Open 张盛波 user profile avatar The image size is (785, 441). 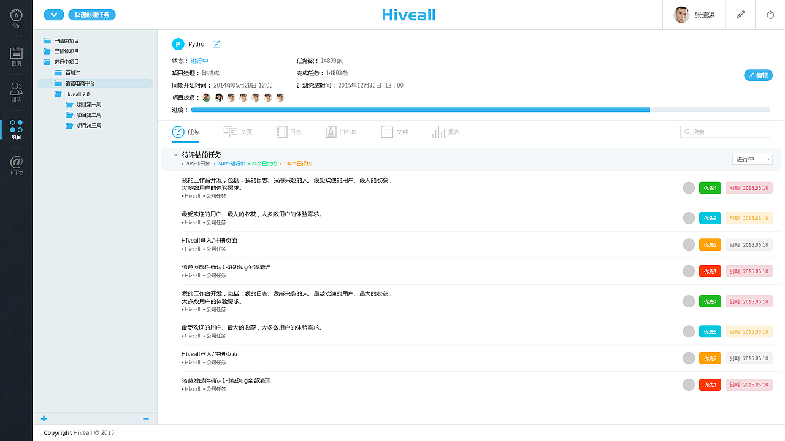(x=681, y=15)
